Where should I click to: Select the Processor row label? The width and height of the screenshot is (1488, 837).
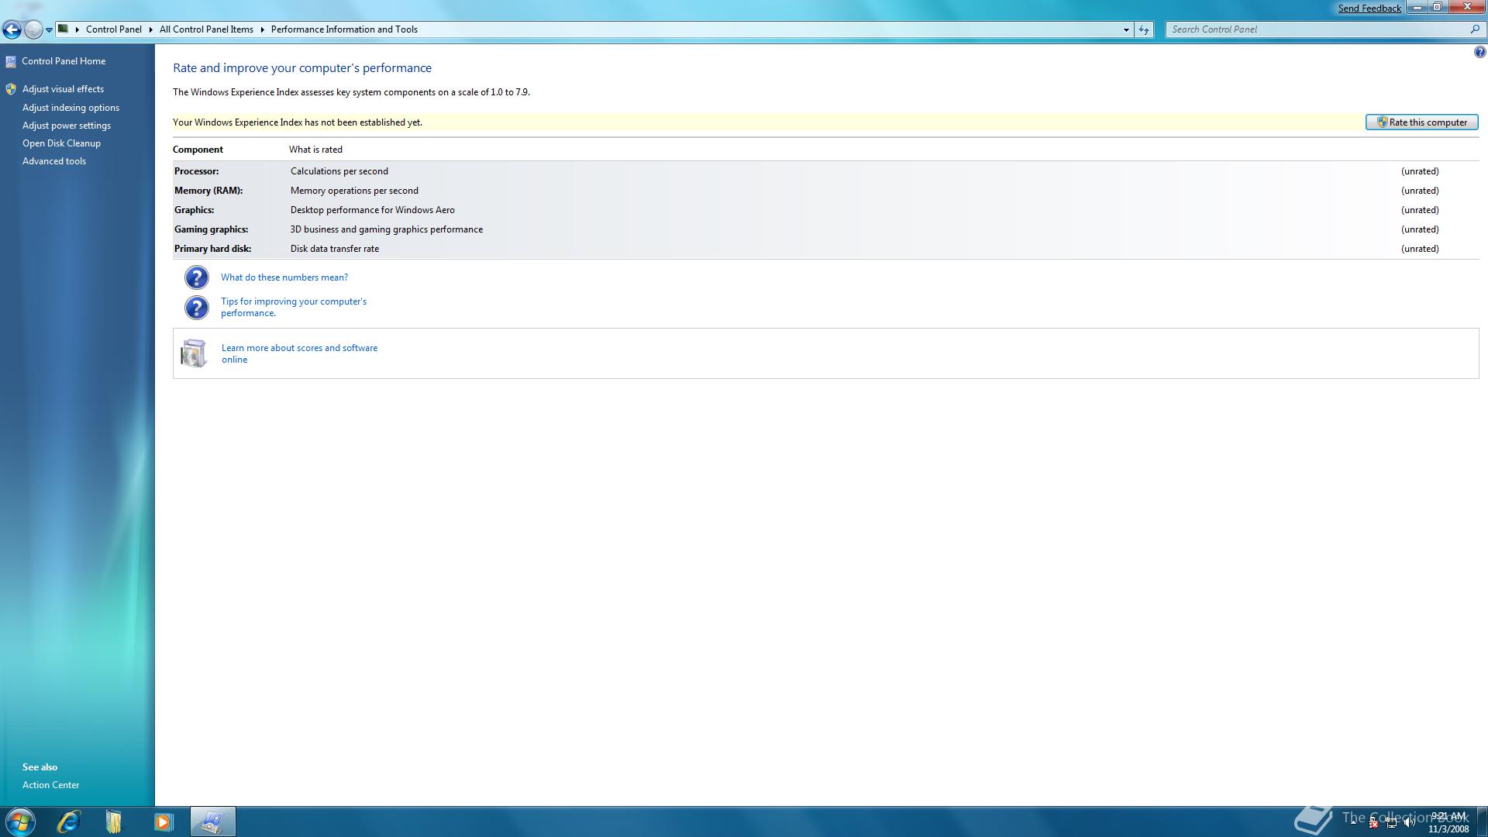197,171
